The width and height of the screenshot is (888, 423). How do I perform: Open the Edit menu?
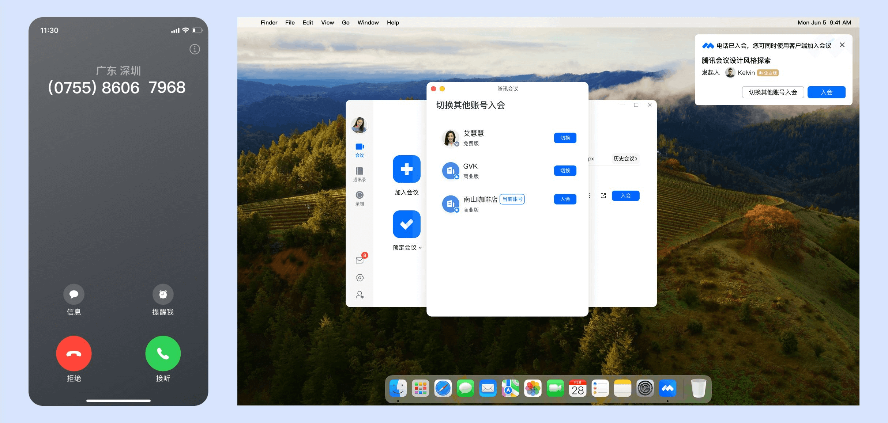[308, 23]
